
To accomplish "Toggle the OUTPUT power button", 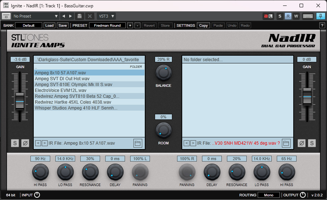I will 302,195.
